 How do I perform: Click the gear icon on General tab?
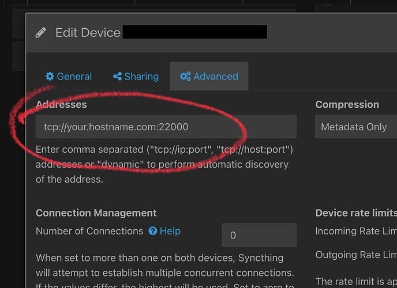coord(50,76)
